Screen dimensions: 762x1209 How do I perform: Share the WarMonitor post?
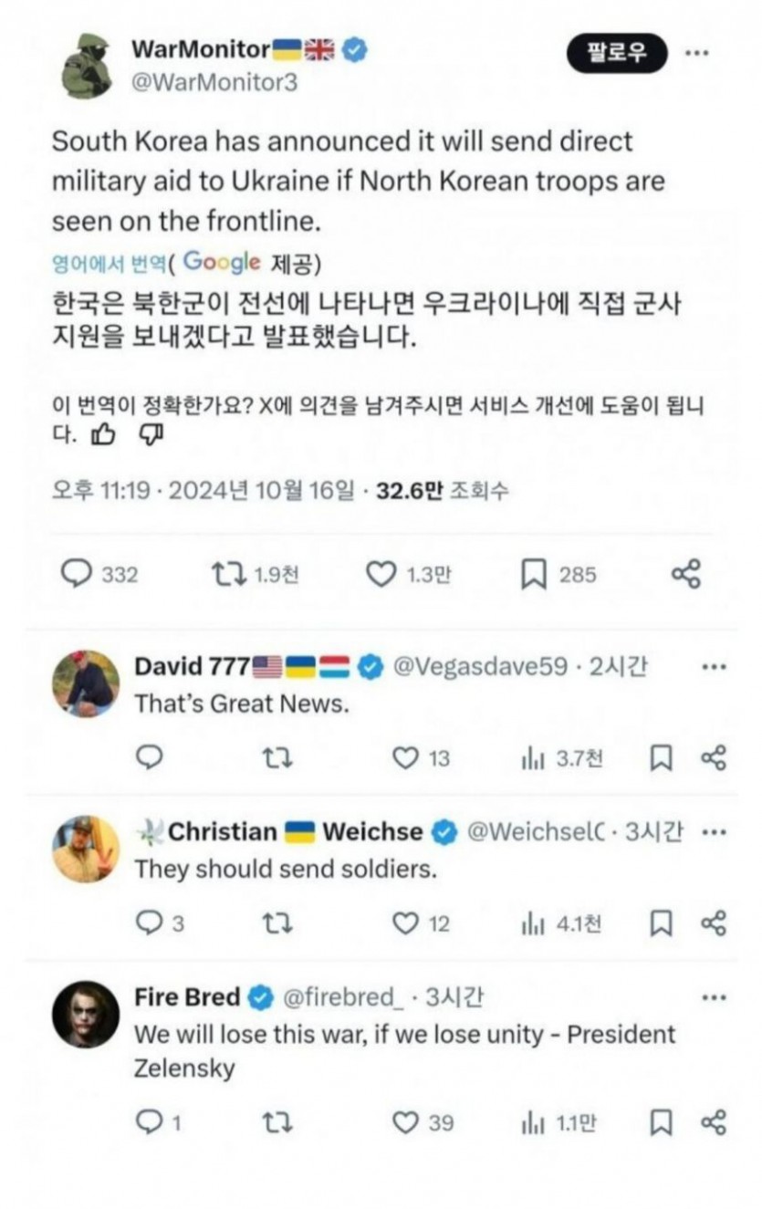tap(685, 574)
